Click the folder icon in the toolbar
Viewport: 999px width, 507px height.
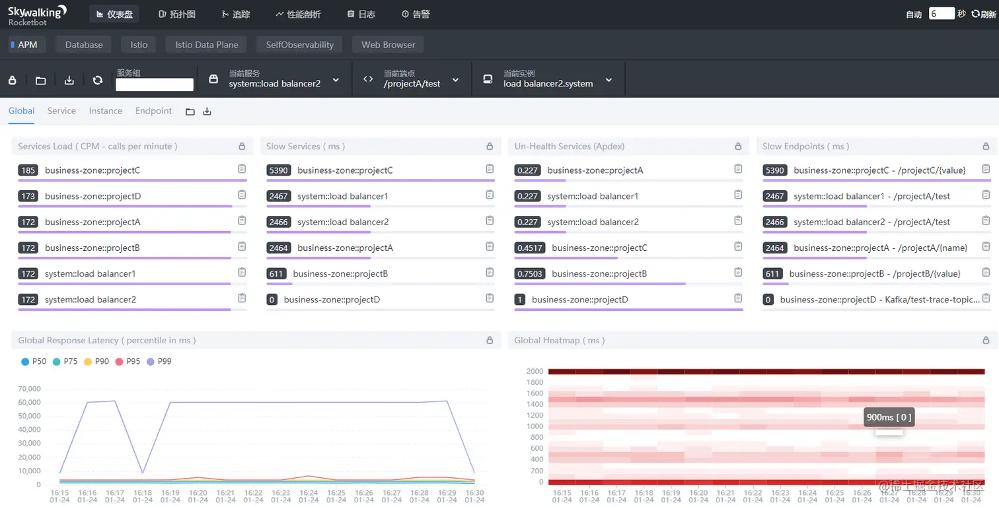pyautogui.click(x=40, y=81)
